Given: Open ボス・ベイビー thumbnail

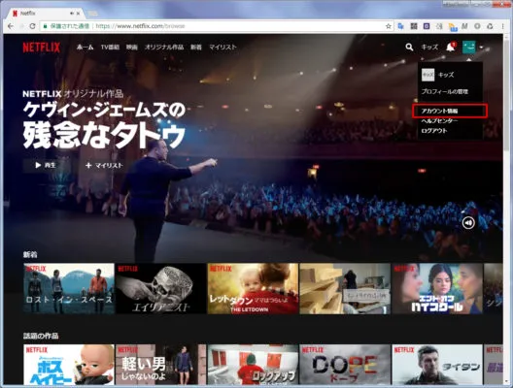Looking at the screenshot, I should 69,365.
